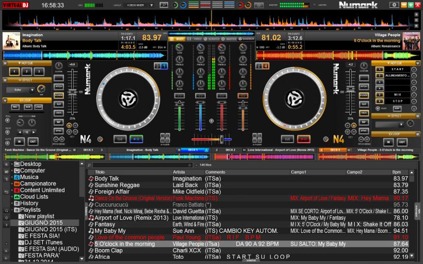The width and height of the screenshot is (423, 264).
Task: Enable SYNC on the left deck
Action: [59, 131]
